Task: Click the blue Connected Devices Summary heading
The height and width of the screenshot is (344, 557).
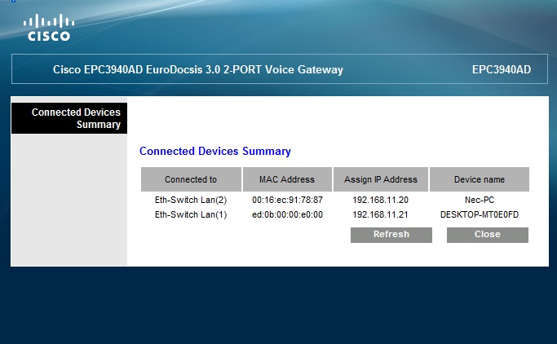Action: 215,152
